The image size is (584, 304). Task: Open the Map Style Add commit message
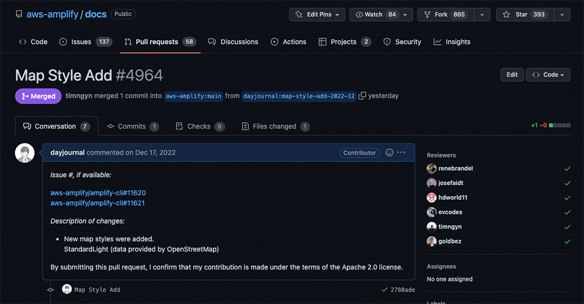pyautogui.click(x=97, y=289)
